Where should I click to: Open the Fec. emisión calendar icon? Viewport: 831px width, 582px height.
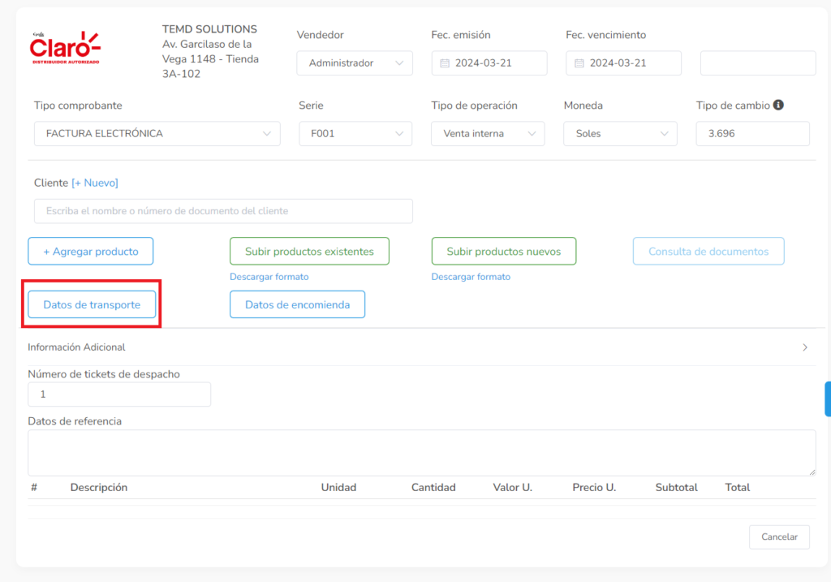445,63
